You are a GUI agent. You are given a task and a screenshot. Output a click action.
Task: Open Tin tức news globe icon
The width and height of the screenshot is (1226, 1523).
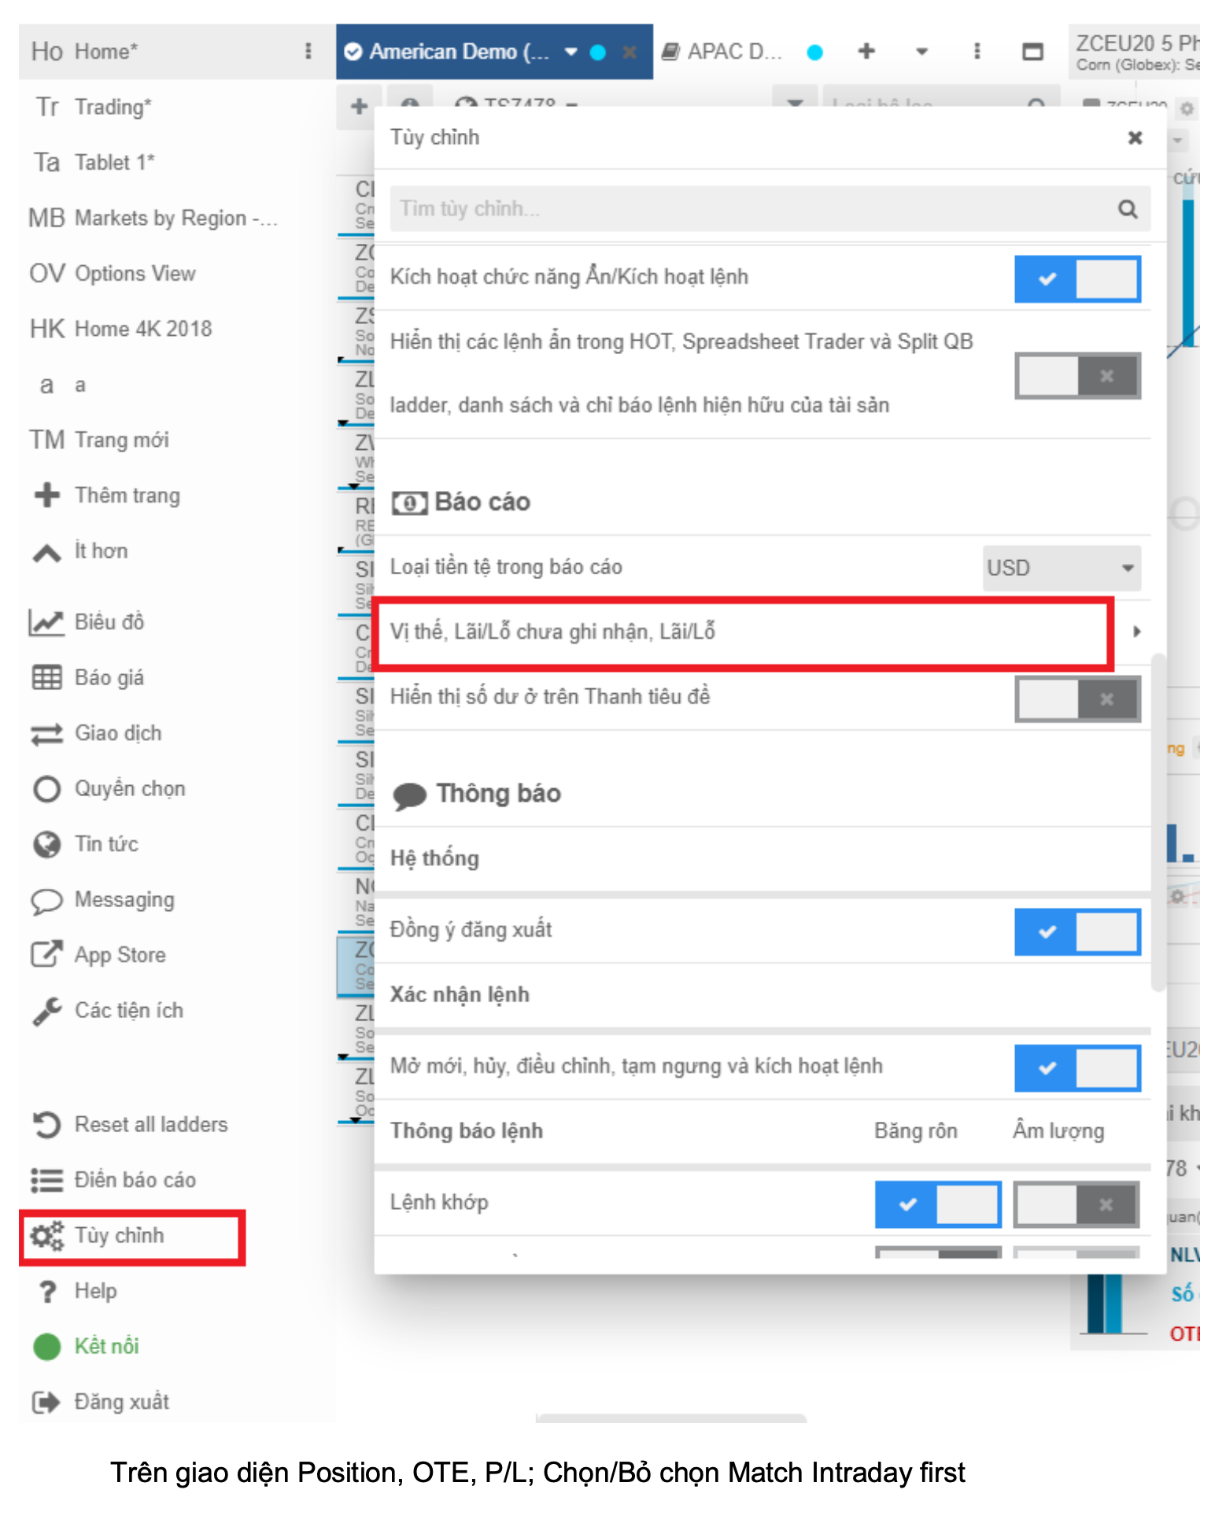[x=46, y=844]
